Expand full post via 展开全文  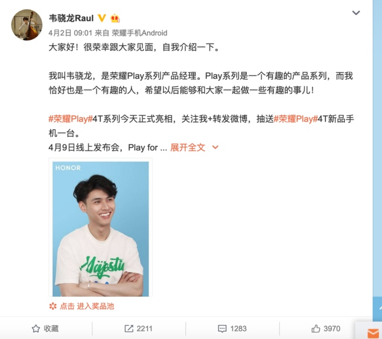pyautogui.click(x=187, y=147)
